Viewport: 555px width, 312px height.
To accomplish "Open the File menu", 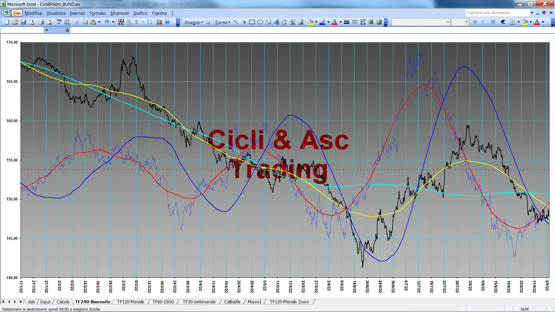I will [17, 13].
